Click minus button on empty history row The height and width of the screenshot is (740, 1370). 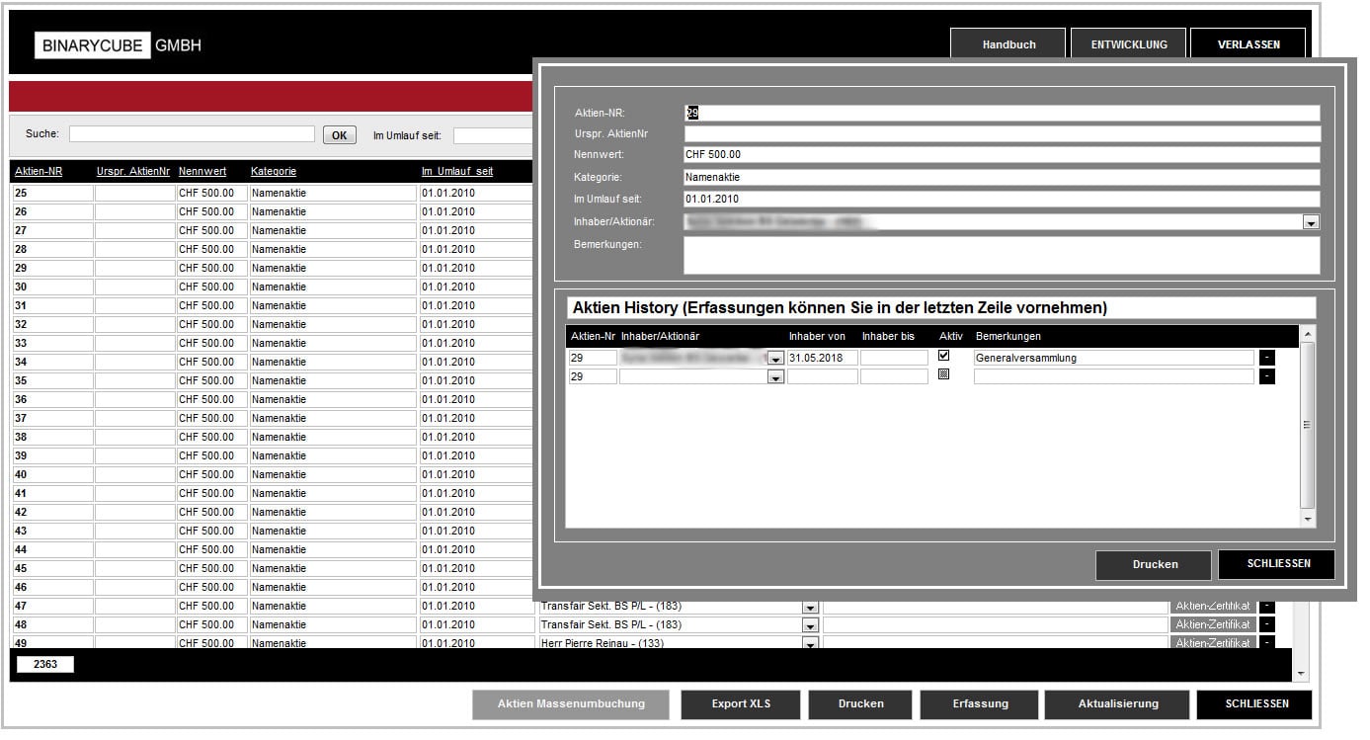(x=1266, y=376)
